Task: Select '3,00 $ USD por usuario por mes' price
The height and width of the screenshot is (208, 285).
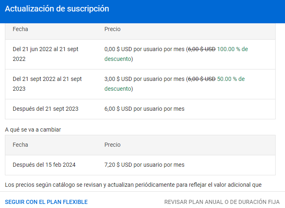Action: [x=144, y=79]
